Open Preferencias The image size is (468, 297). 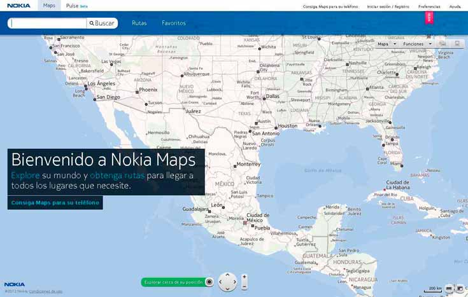(x=429, y=6)
